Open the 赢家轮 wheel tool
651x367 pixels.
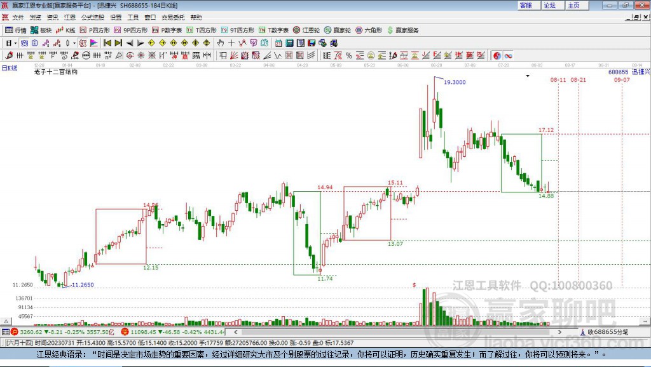(x=338, y=30)
